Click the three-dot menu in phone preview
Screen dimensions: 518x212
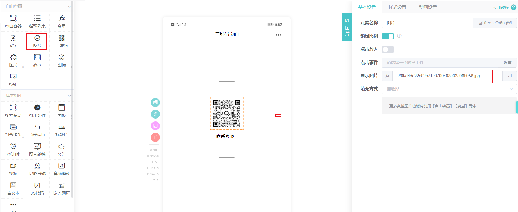pos(278,35)
